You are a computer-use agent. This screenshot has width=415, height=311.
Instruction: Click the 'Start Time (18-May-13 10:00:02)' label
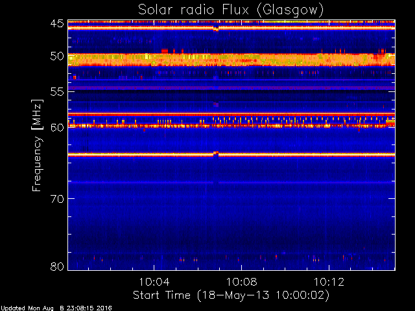point(231,295)
